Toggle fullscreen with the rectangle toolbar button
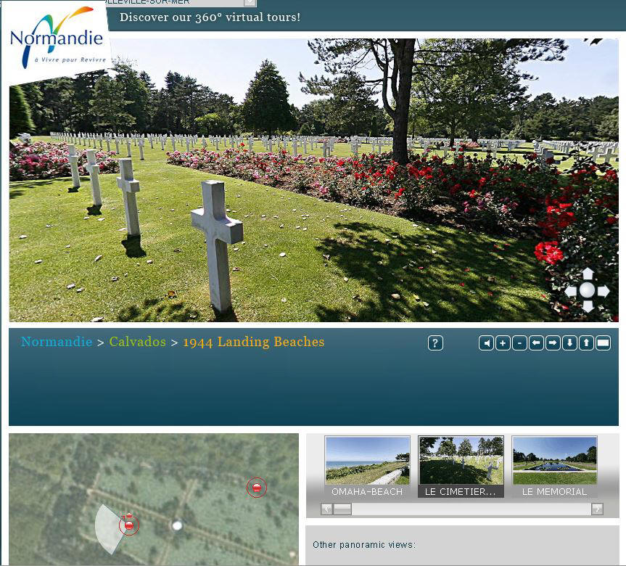 tap(603, 343)
